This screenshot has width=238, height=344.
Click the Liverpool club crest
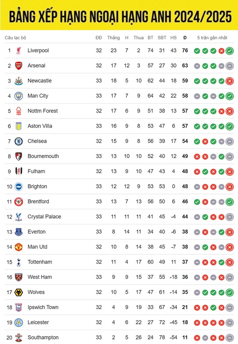pyautogui.click(x=19, y=50)
